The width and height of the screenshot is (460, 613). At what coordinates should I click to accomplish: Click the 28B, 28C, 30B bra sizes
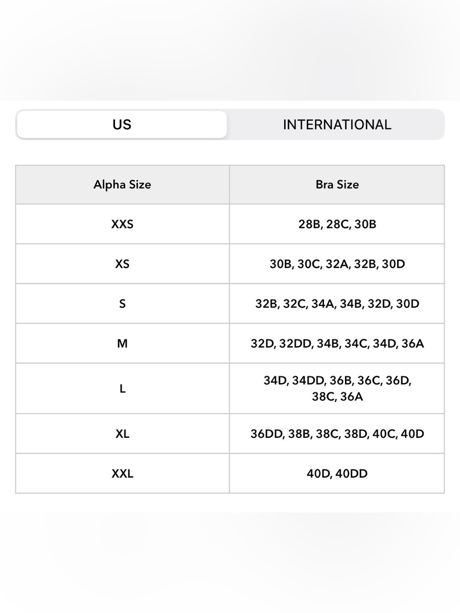click(x=337, y=224)
